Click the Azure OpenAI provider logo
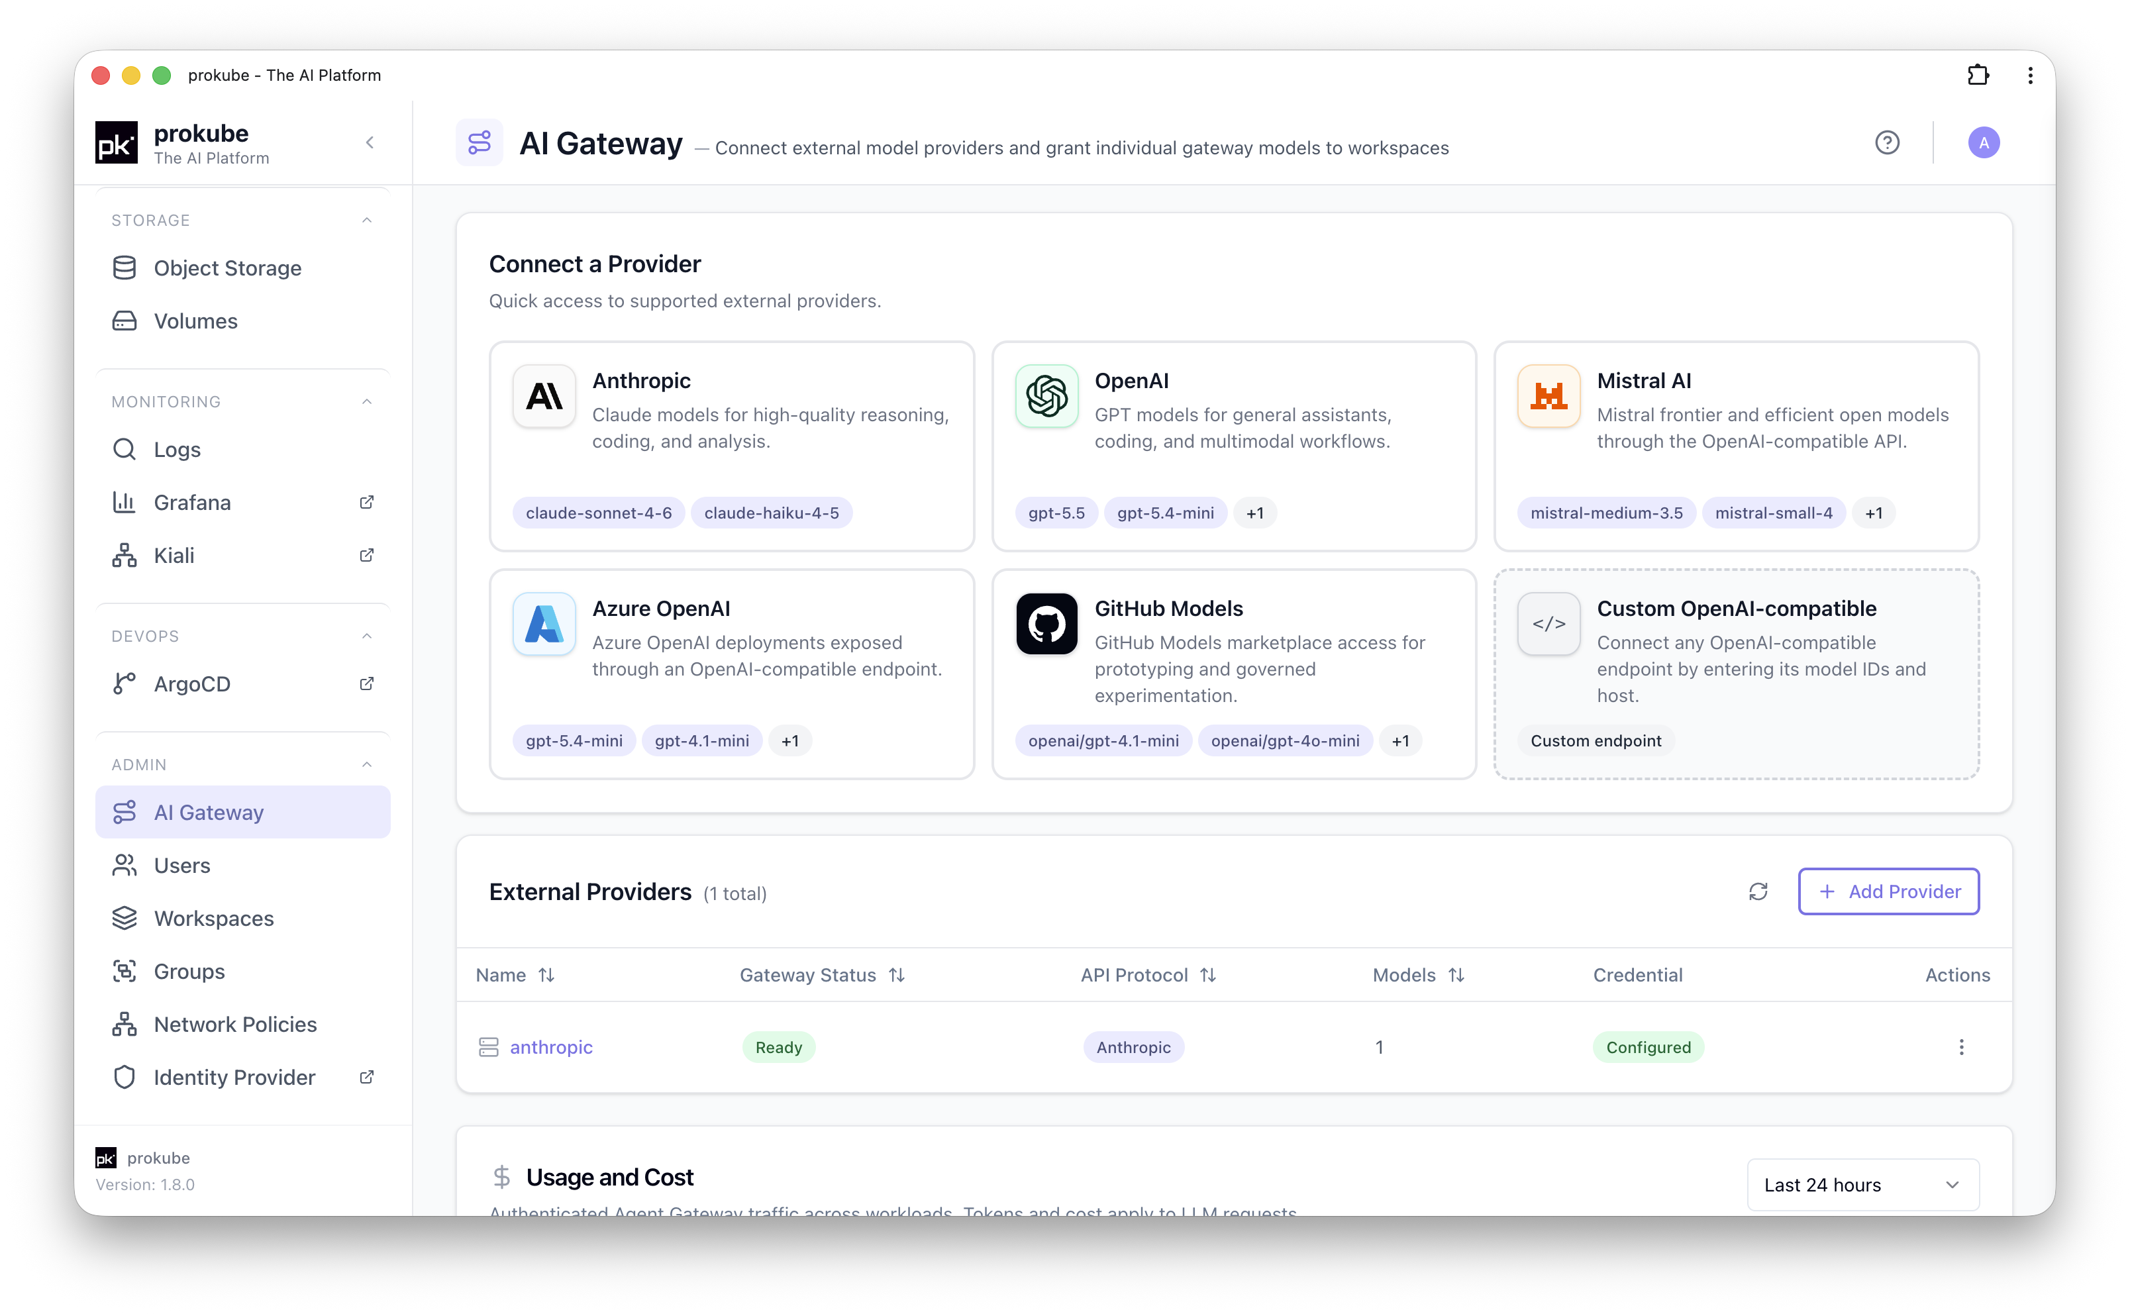 click(545, 625)
